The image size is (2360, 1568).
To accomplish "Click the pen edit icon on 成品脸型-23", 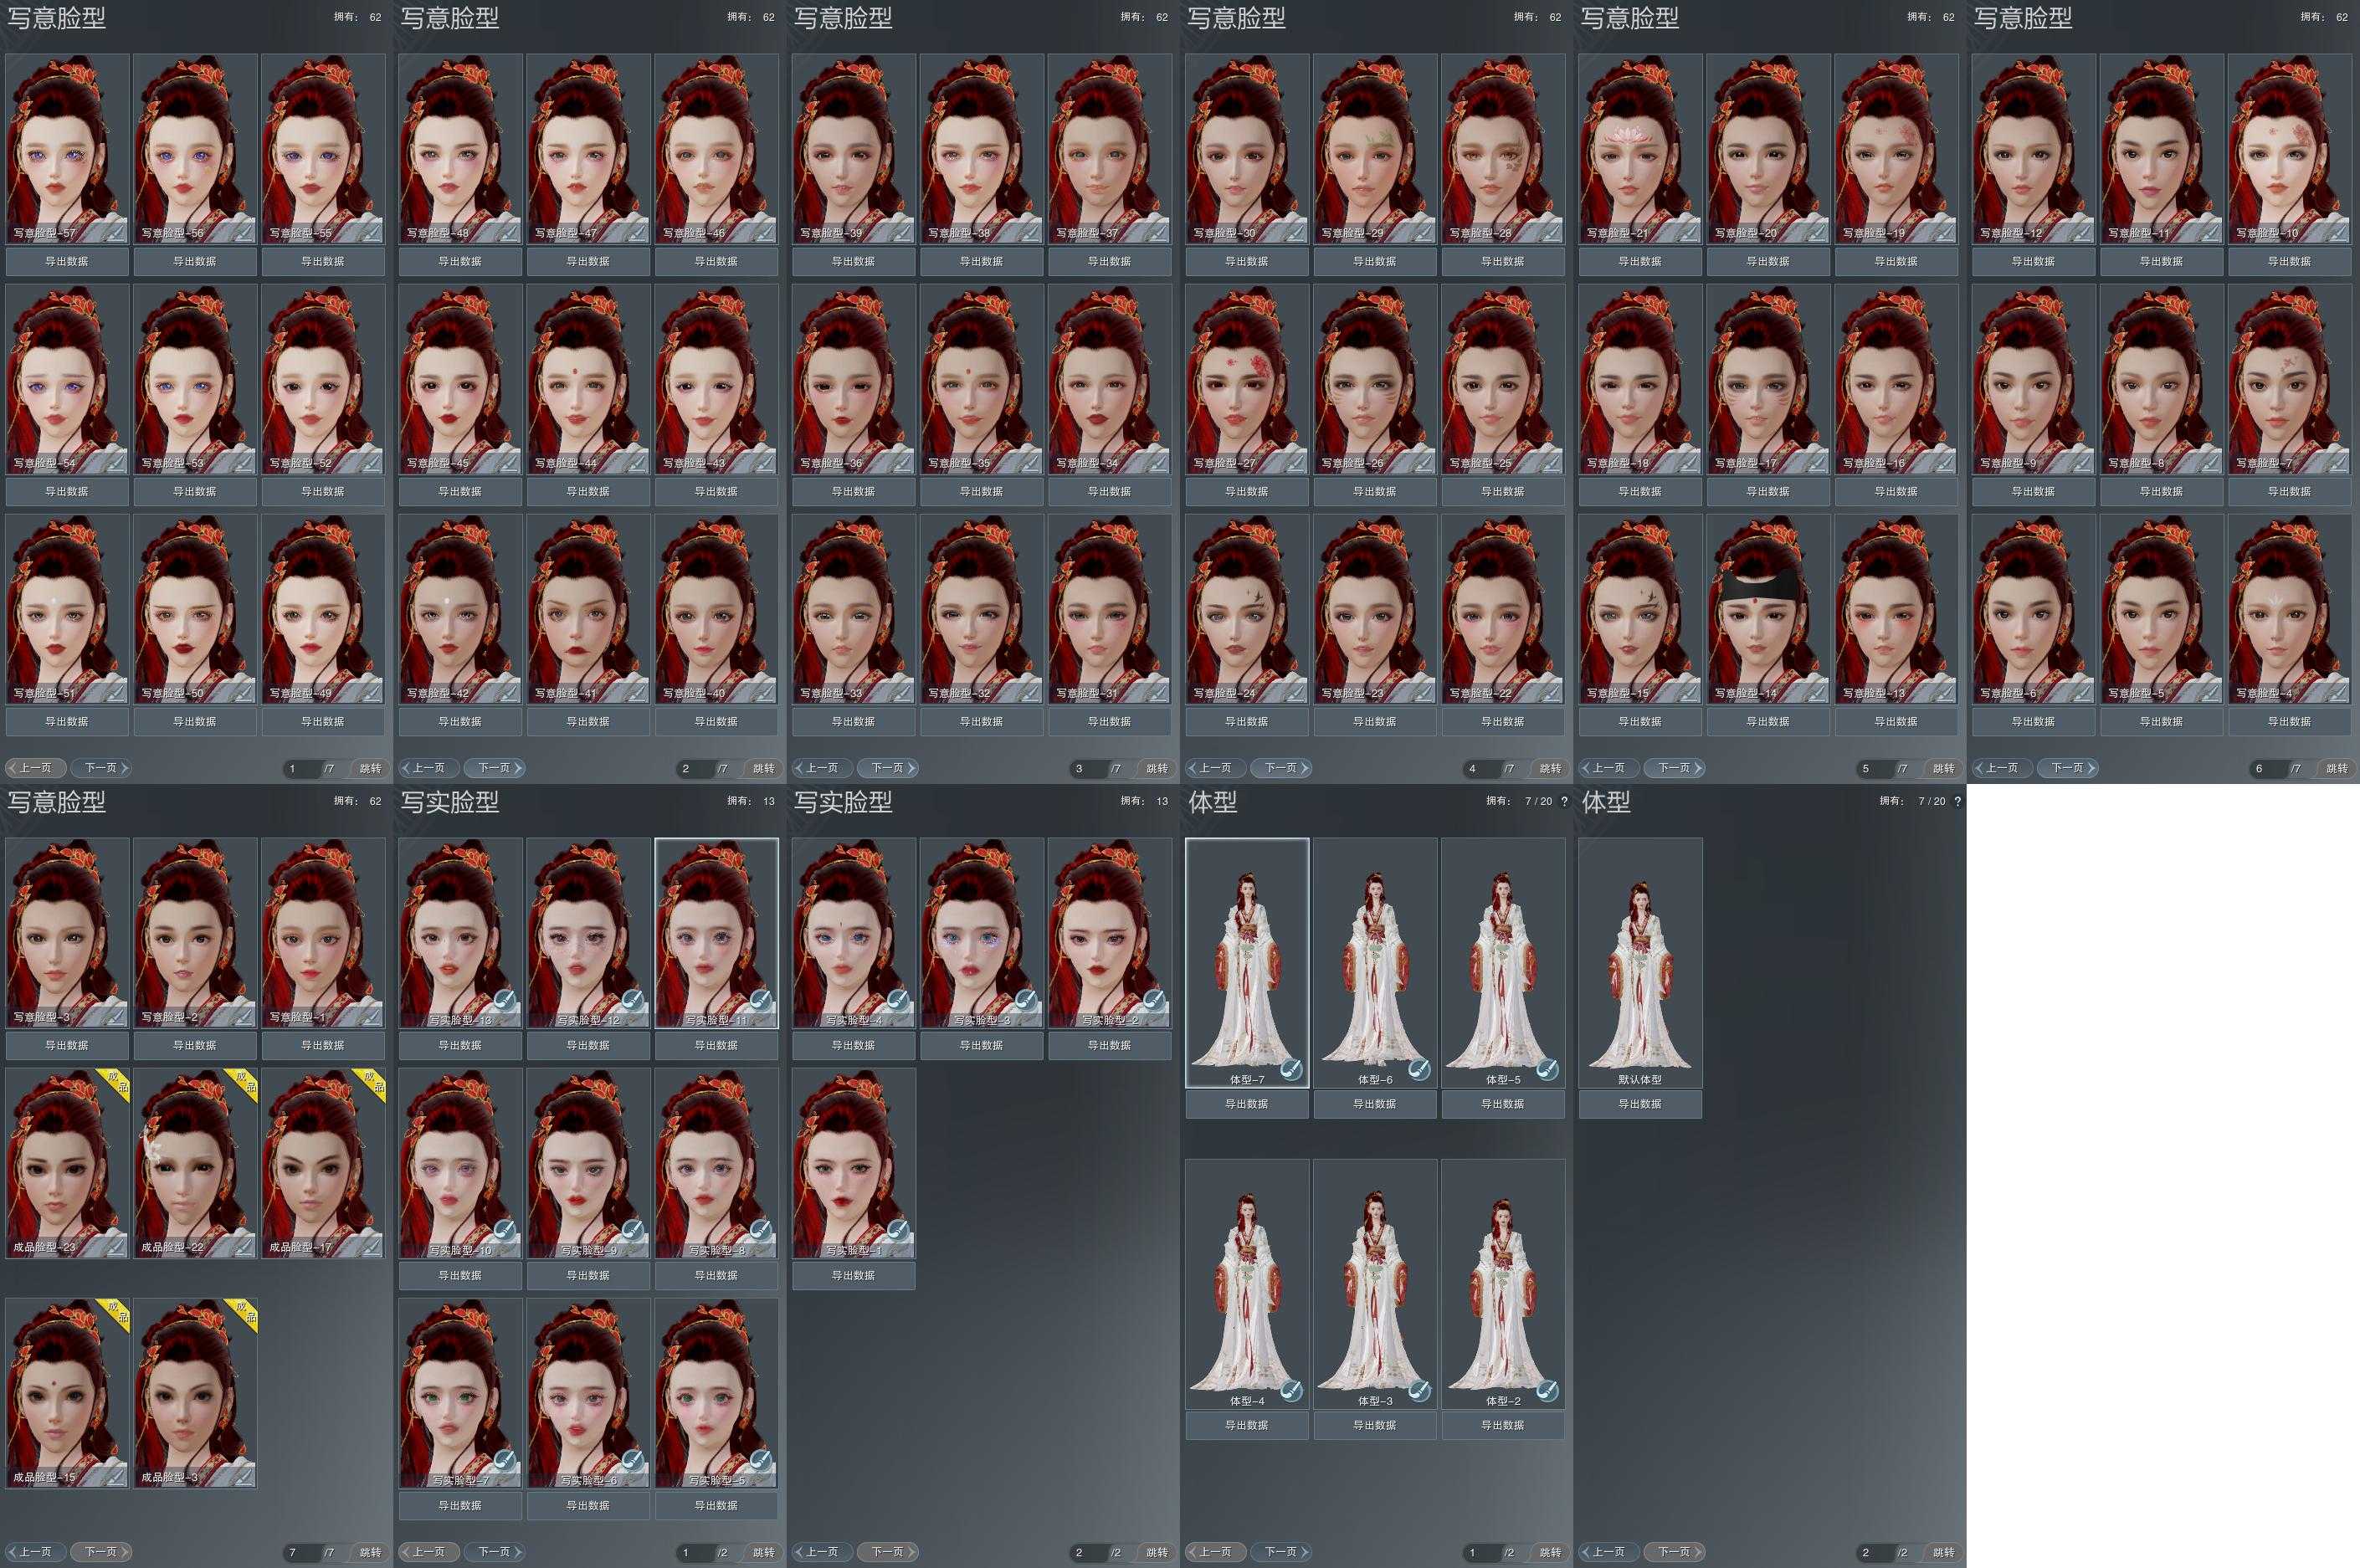I will 115,1247.
